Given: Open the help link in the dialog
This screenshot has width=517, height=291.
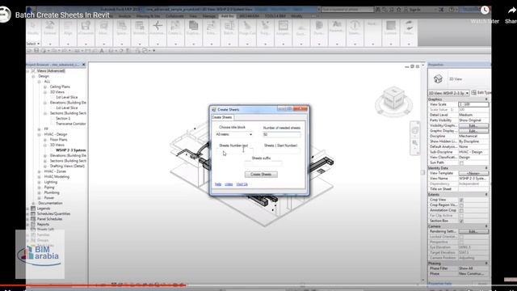Looking at the screenshot, I should point(218,184).
